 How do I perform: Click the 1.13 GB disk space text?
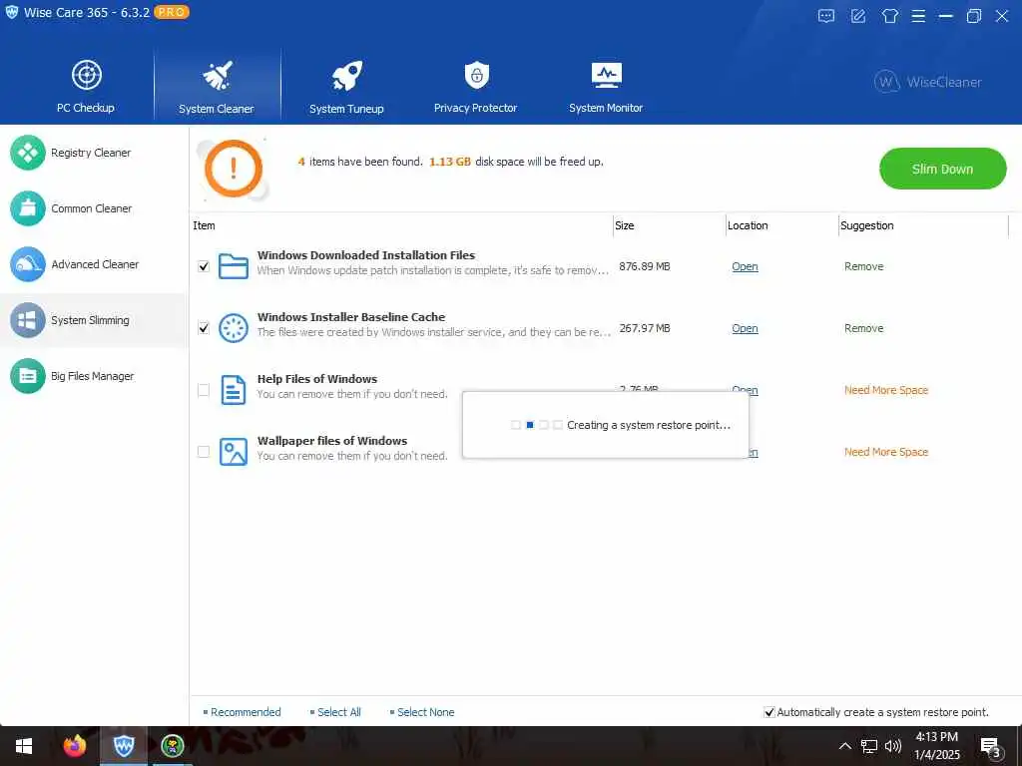pos(450,162)
